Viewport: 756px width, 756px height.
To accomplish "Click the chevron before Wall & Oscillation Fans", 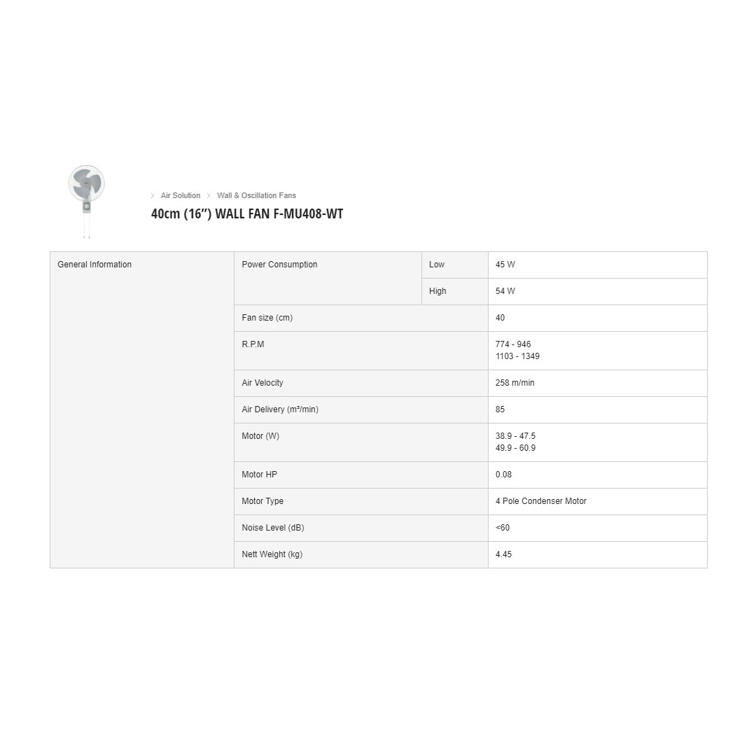I will pyautogui.click(x=209, y=196).
